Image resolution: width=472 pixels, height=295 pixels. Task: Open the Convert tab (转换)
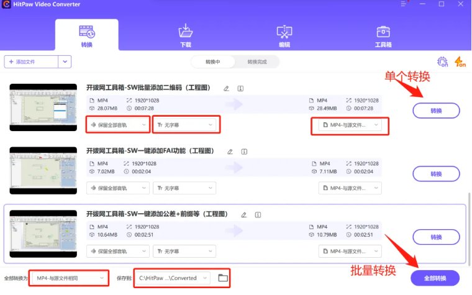click(x=87, y=35)
